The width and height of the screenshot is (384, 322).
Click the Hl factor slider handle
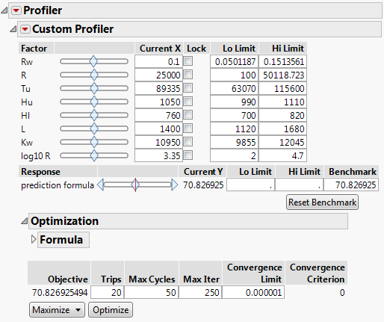click(x=94, y=115)
